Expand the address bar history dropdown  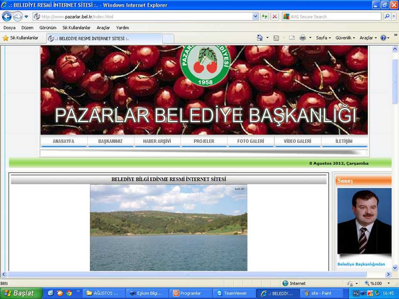coord(255,17)
